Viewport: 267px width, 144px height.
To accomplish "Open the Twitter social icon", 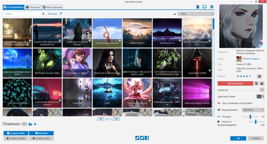I will pos(142,138).
